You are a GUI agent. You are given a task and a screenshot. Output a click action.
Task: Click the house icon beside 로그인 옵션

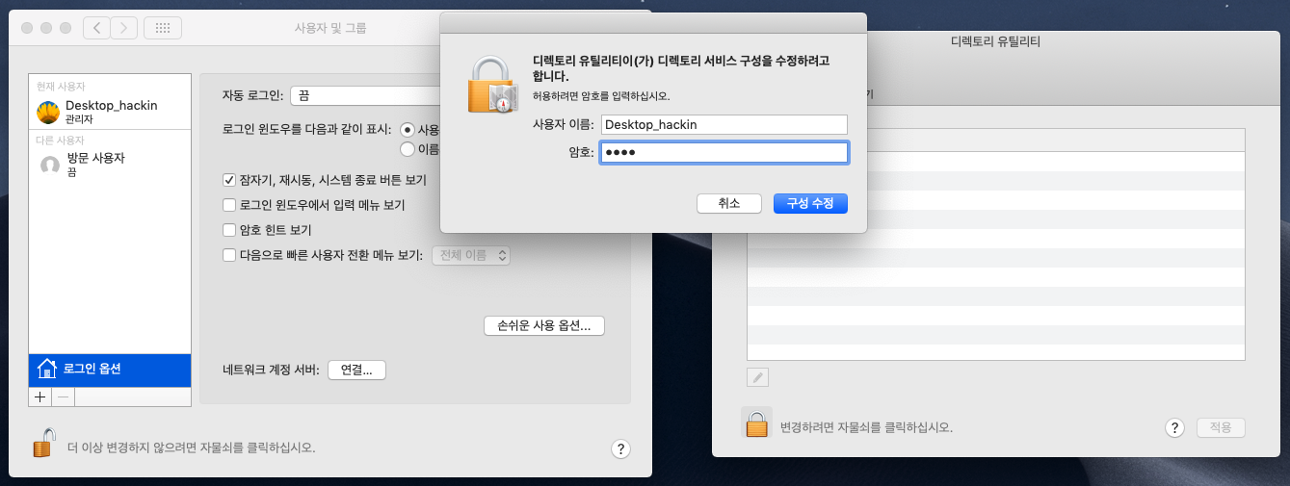[x=46, y=369]
